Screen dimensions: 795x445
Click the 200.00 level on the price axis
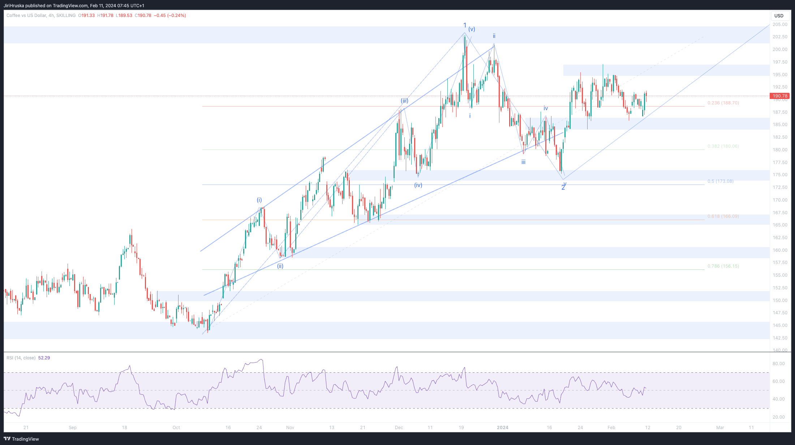tap(779, 49)
